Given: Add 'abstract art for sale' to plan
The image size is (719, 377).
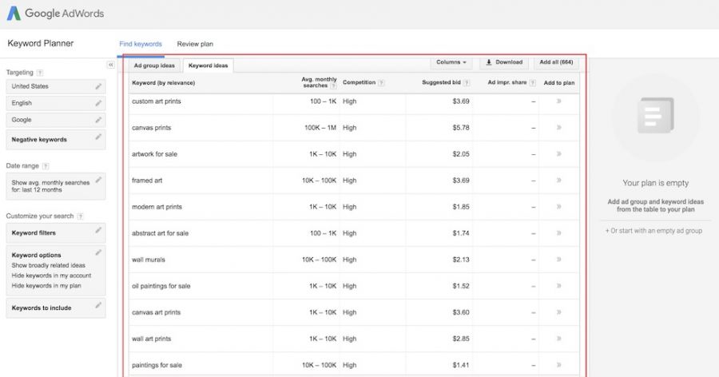Looking at the screenshot, I should pyautogui.click(x=559, y=233).
